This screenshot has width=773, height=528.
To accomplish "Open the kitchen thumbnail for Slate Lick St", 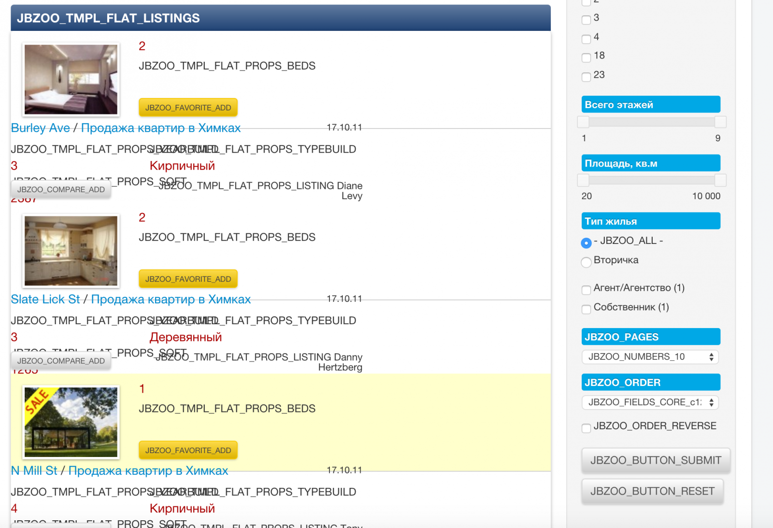I will [x=71, y=251].
